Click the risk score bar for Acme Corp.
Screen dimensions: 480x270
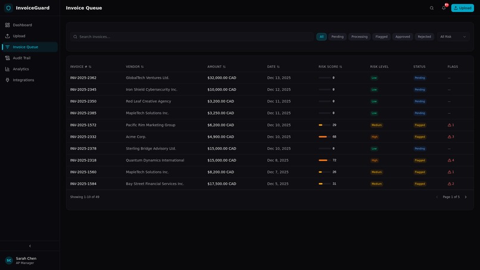click(x=325, y=136)
